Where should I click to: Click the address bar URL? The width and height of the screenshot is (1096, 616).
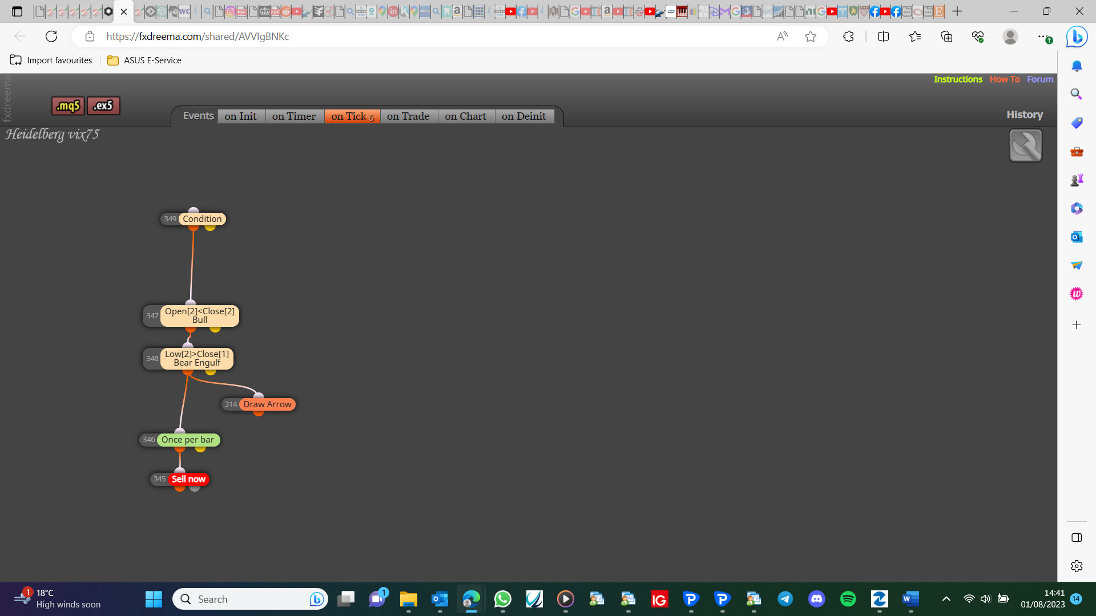(198, 37)
